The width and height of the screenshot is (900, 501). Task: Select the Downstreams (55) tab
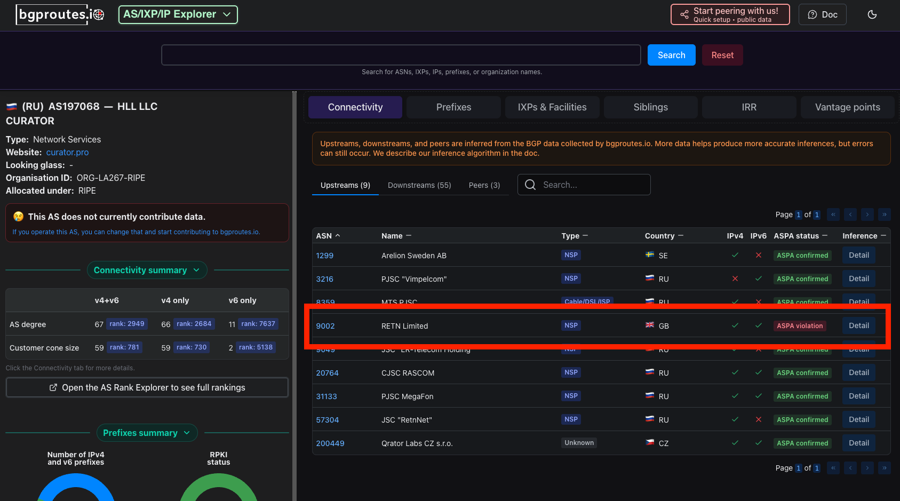(419, 185)
